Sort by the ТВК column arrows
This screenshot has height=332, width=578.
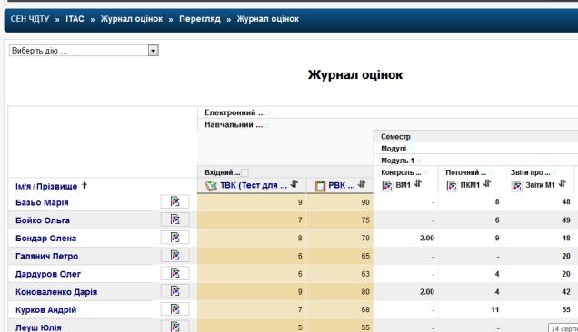tap(294, 183)
